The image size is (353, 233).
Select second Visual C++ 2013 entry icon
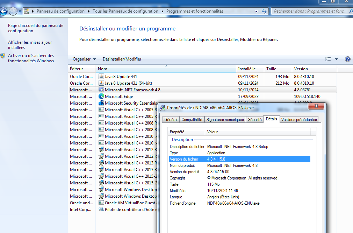[101, 169]
